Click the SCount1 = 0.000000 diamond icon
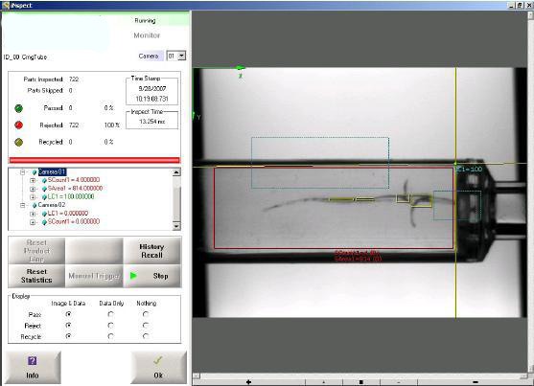This screenshot has height=386, width=534. click(44, 222)
